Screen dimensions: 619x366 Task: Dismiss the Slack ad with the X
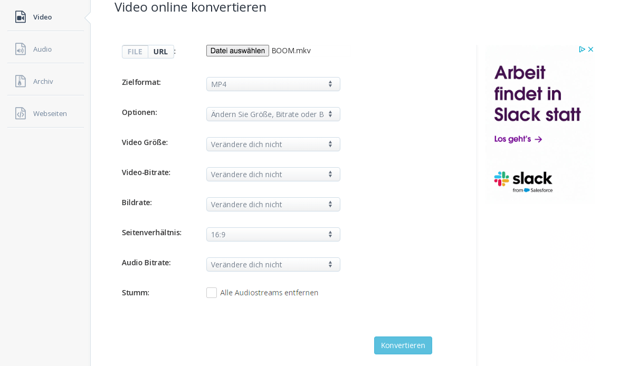point(591,49)
